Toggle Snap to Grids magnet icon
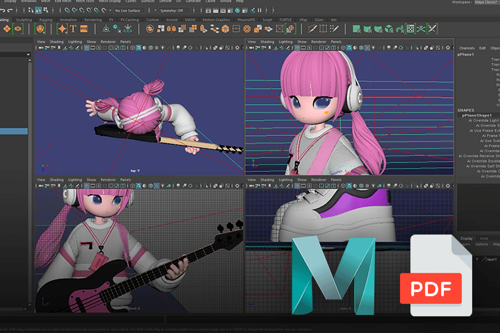The height and width of the screenshot is (333, 500). 67,10
